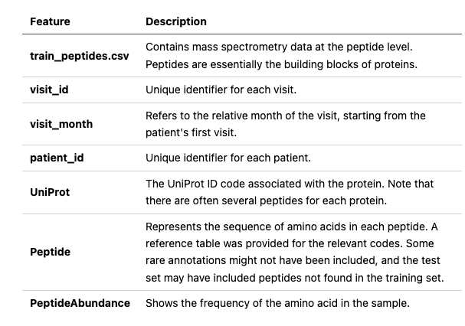Select the visit_id feature name
The image size is (465, 326).
coord(47,90)
